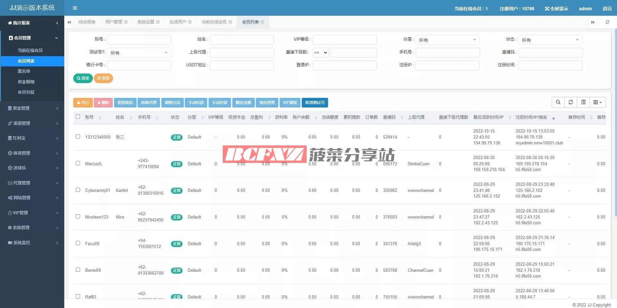617x308 pixels.
Task: Check the select-all checkbox in the table header
Action: click(78, 117)
